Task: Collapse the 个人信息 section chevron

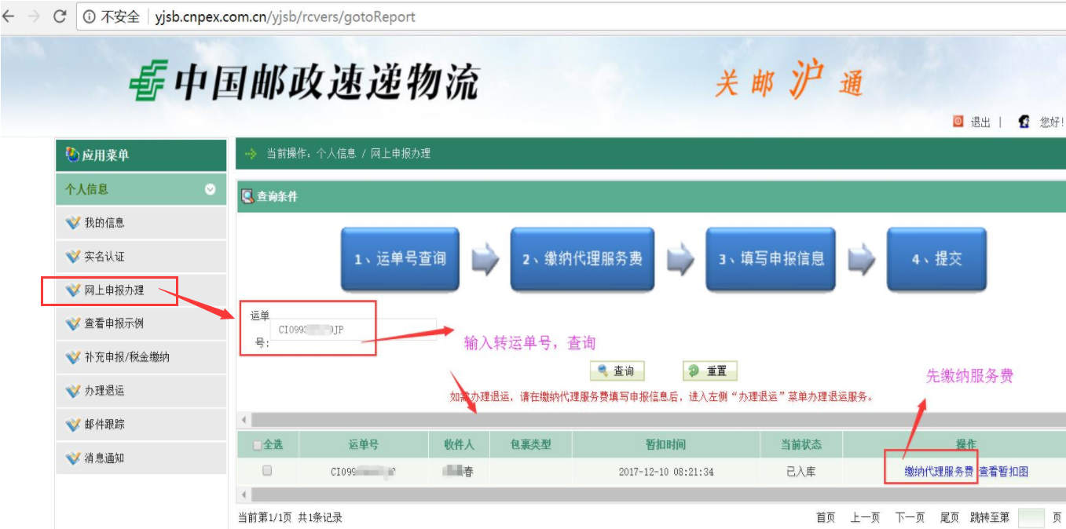Action: pos(210,189)
